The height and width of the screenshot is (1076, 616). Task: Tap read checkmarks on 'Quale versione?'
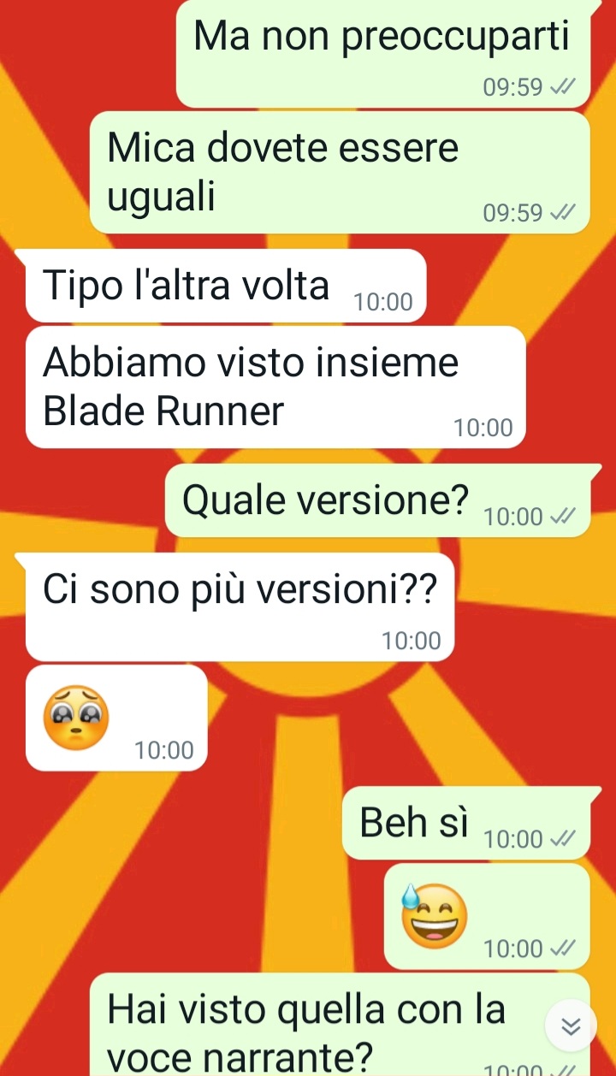click(562, 517)
